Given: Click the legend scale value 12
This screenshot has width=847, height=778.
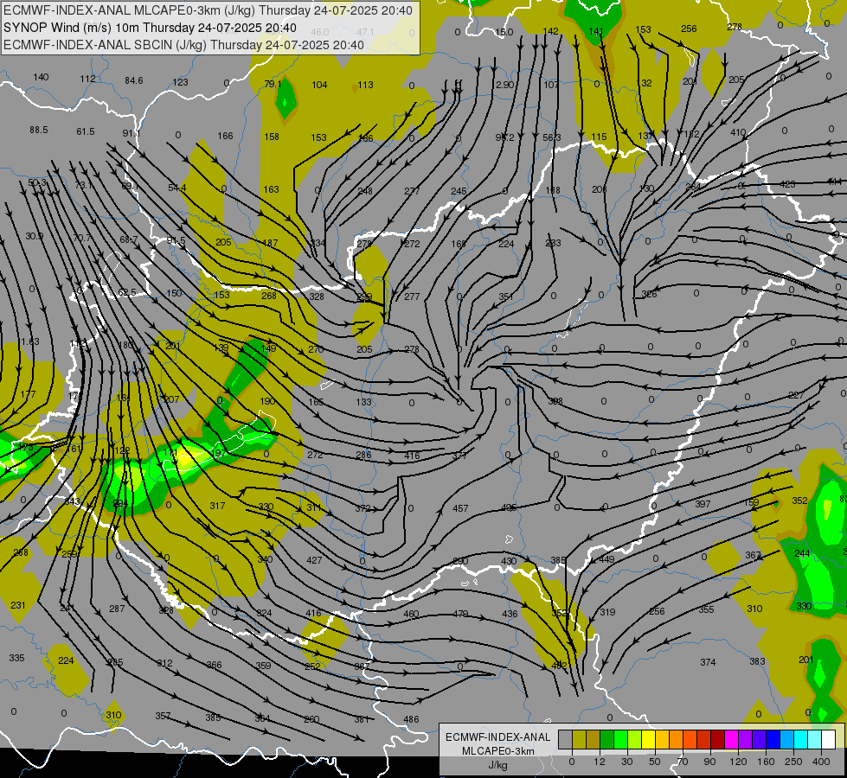Looking at the screenshot, I should 600,762.
